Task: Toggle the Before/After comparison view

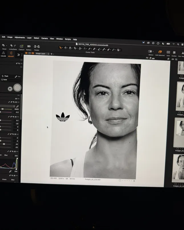Action: (x=150, y=51)
